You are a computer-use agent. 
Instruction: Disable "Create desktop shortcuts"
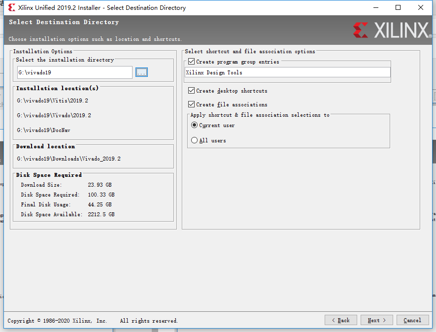[191, 90]
